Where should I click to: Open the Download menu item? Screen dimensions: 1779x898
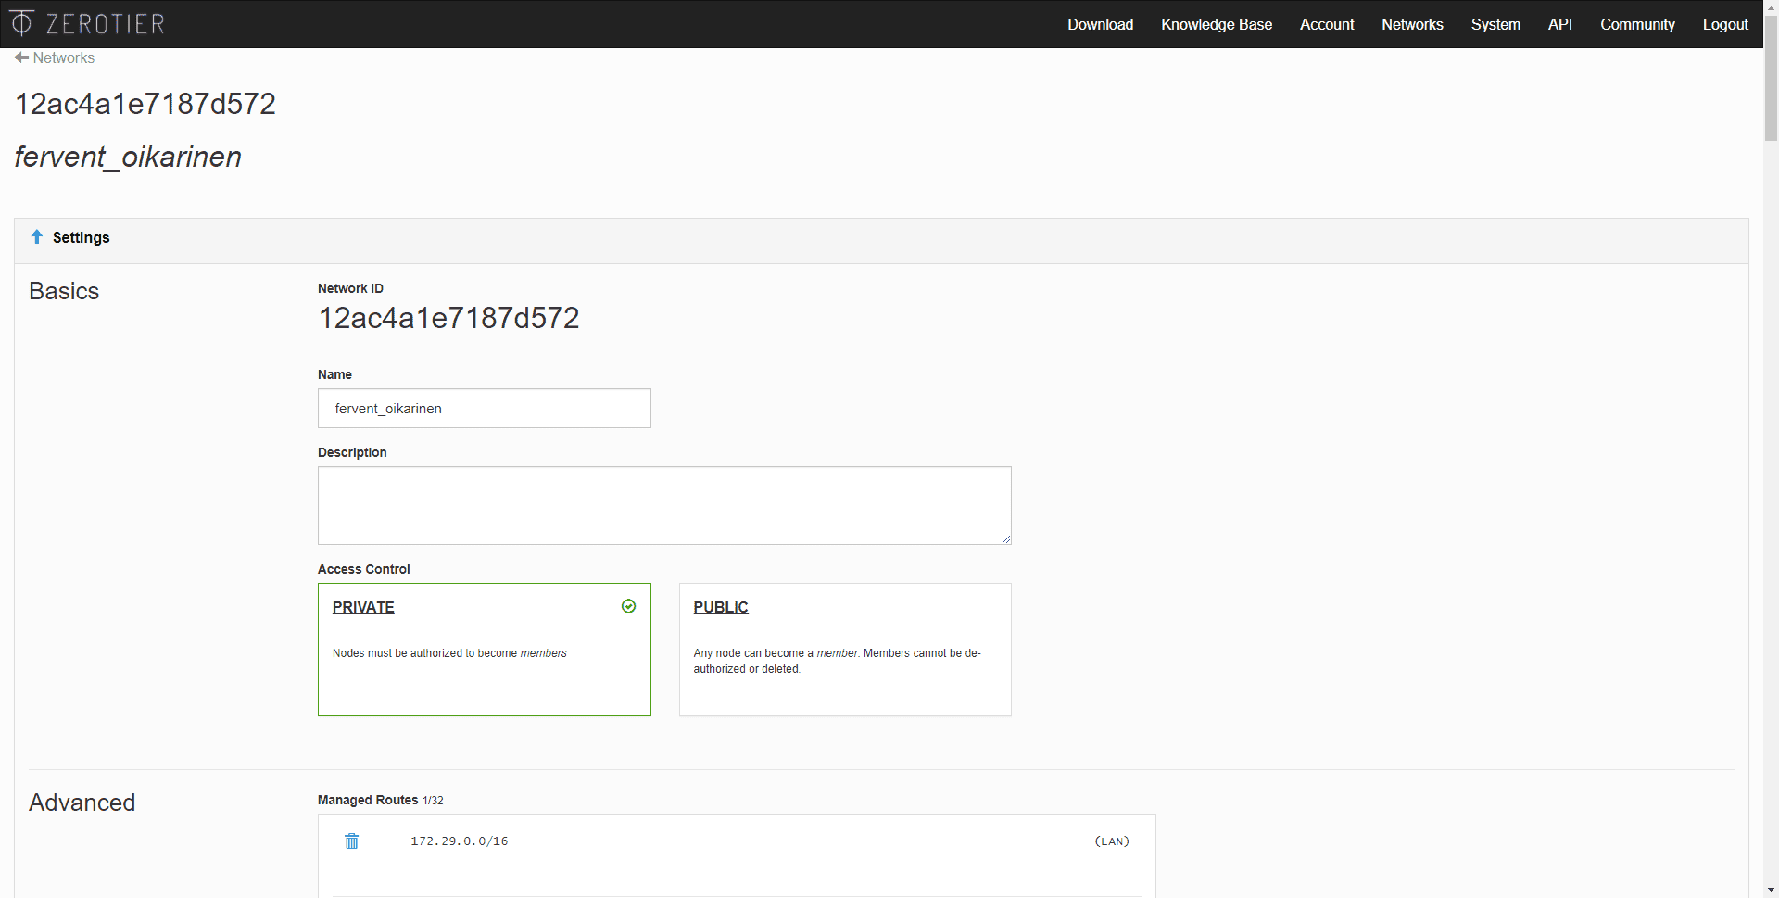[1100, 24]
